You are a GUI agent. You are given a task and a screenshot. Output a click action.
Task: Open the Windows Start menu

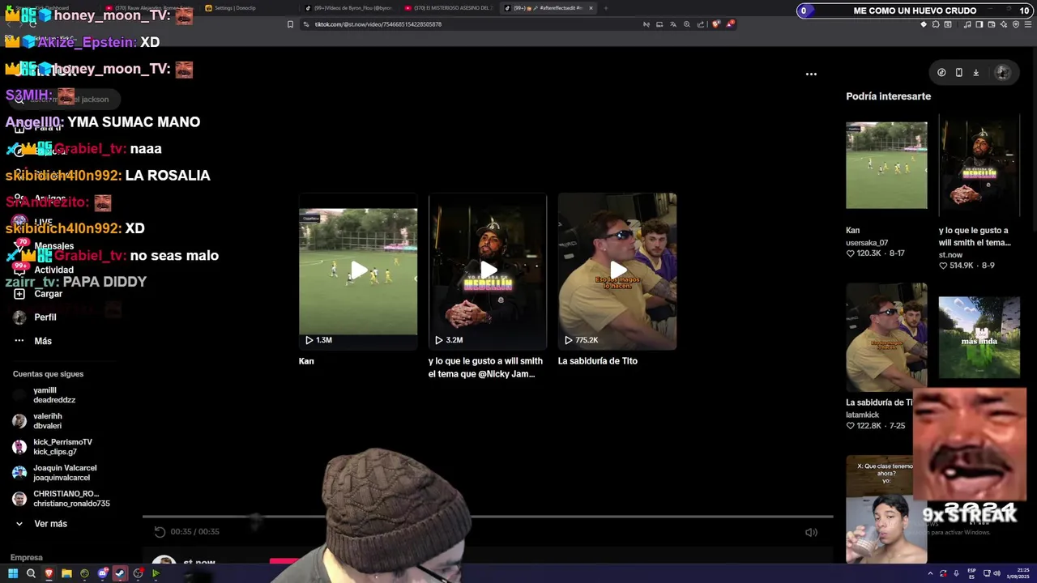13,573
